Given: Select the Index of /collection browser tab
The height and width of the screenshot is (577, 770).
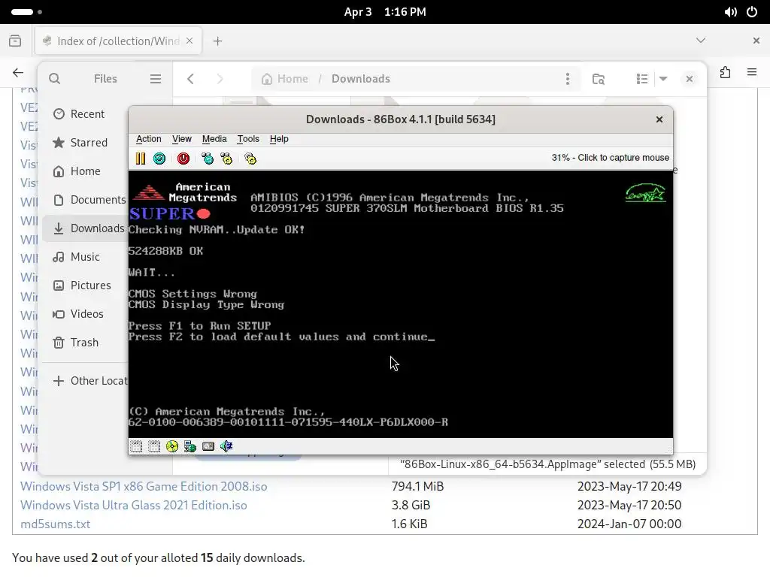Looking at the screenshot, I should pos(118,41).
